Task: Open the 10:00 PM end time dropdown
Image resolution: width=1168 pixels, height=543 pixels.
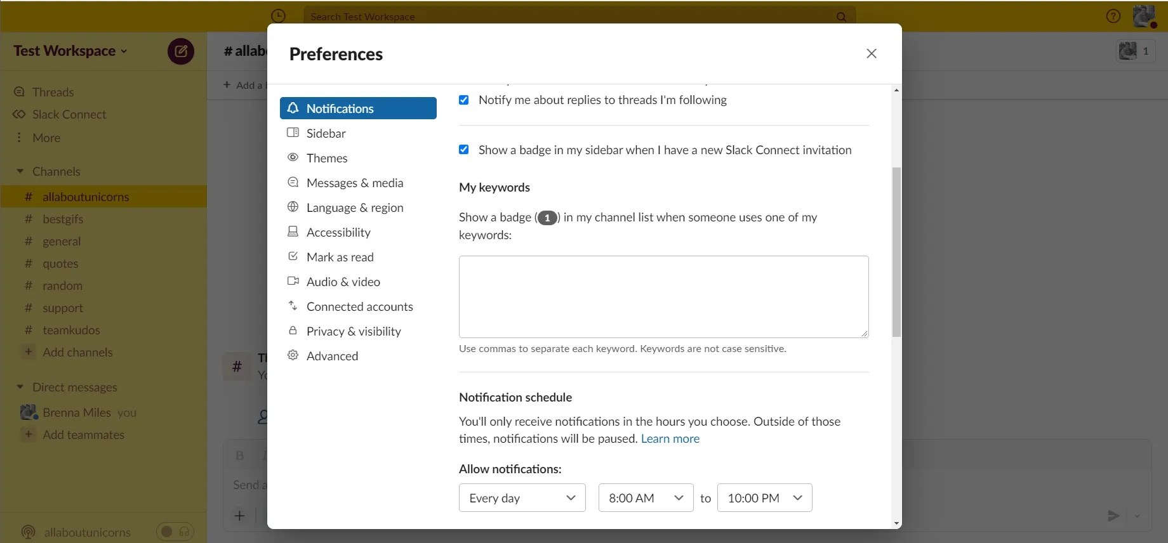Action: (765, 498)
